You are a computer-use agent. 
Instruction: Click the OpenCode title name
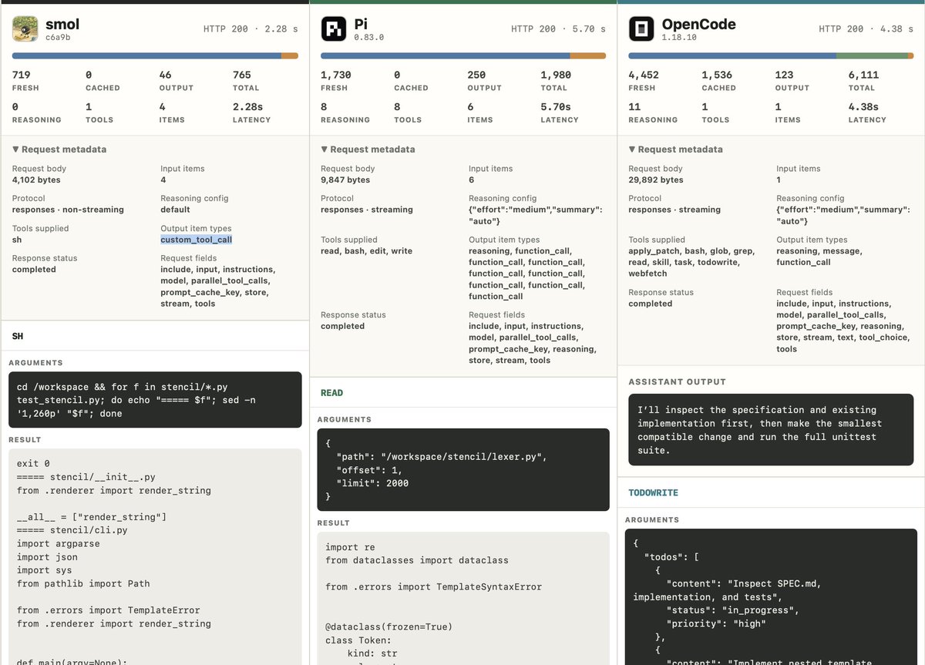click(x=698, y=24)
